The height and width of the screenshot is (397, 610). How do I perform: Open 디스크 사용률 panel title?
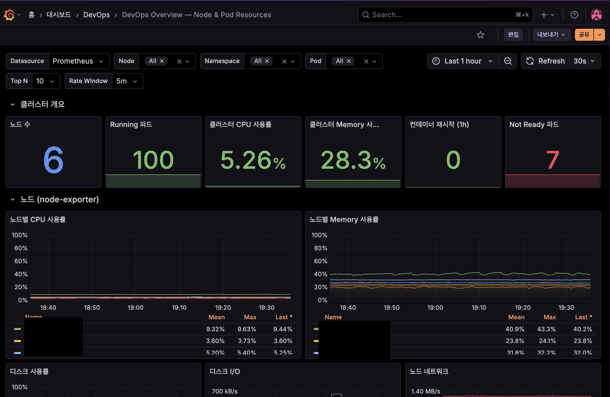(29, 371)
